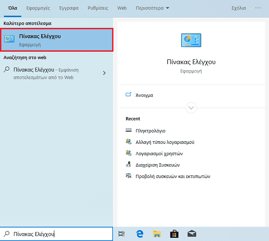Open File Explorer from the taskbar
The image size is (269, 241).
pos(157,234)
